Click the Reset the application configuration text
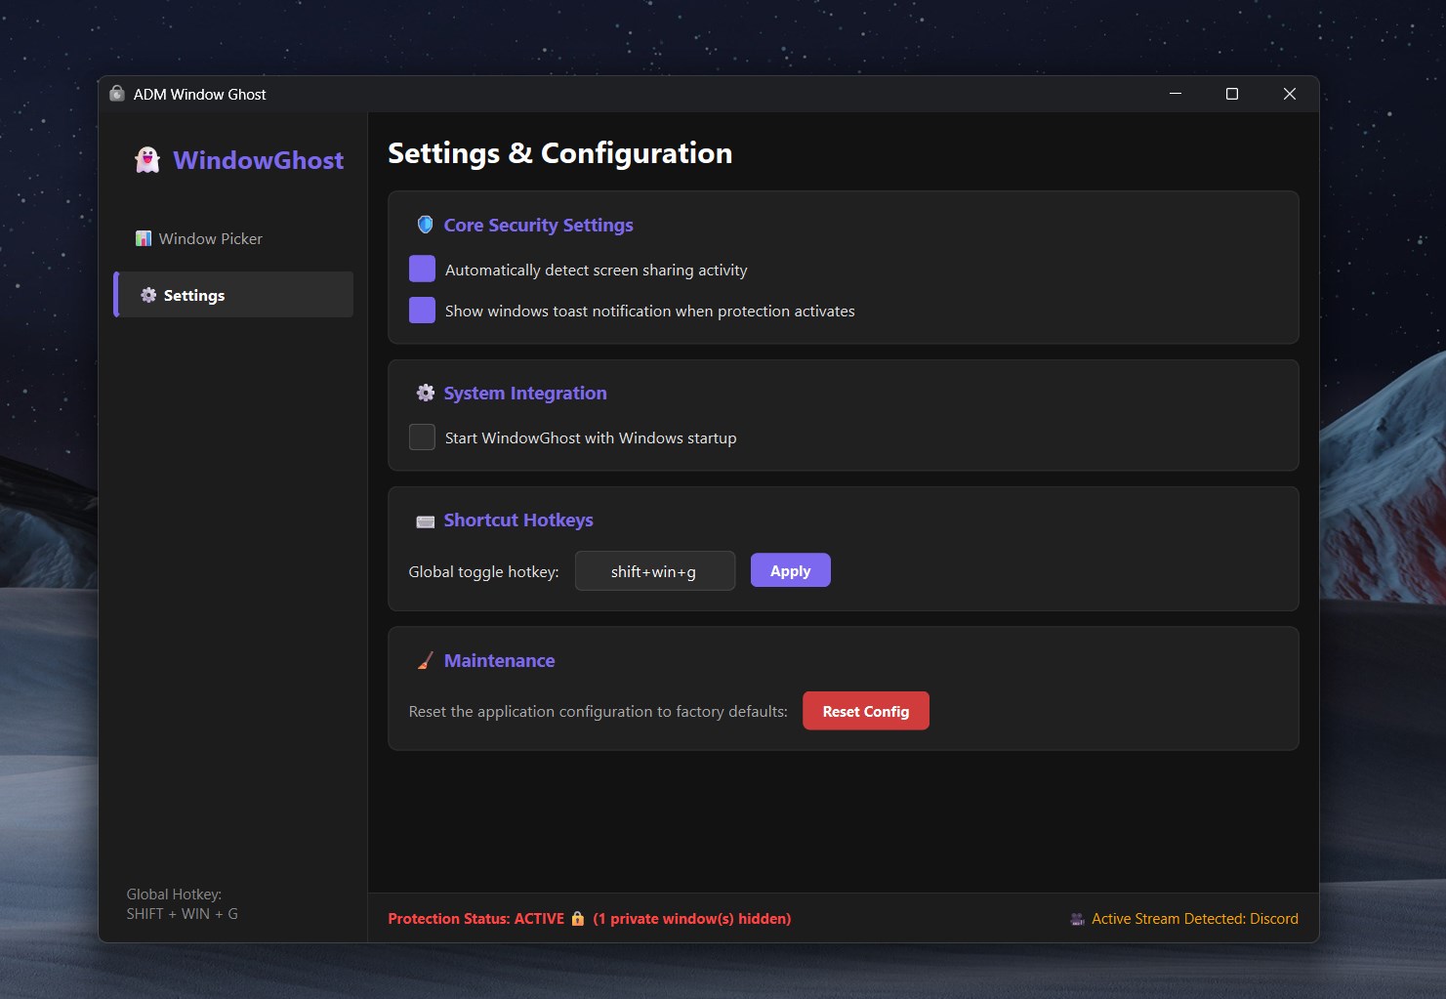Viewport: 1446px width, 999px height. (599, 712)
